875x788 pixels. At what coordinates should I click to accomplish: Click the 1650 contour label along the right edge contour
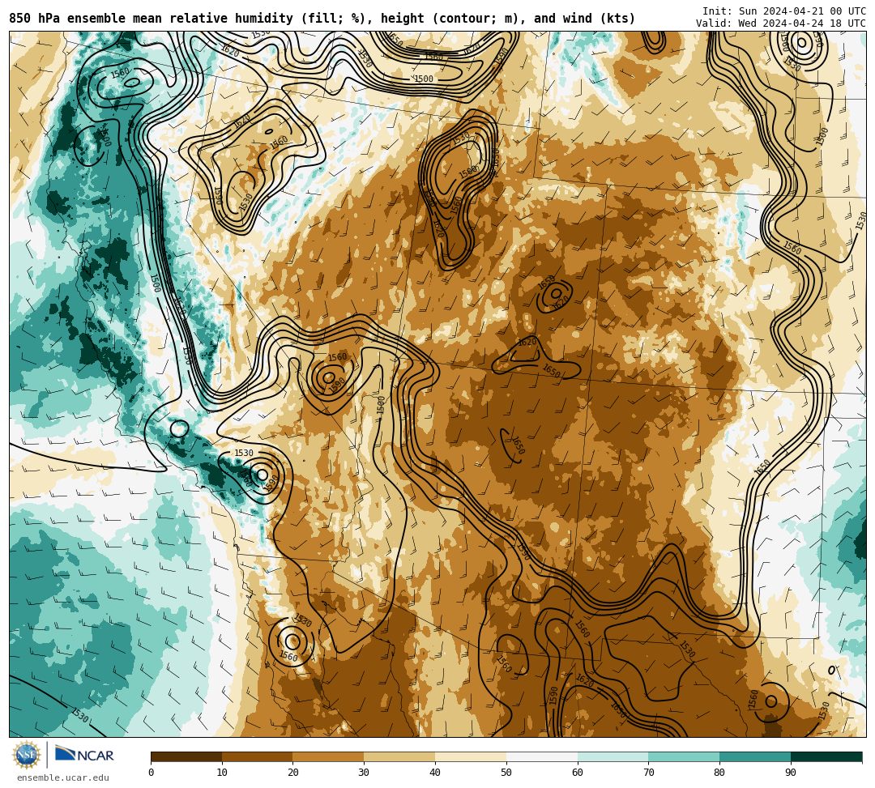tap(762, 467)
